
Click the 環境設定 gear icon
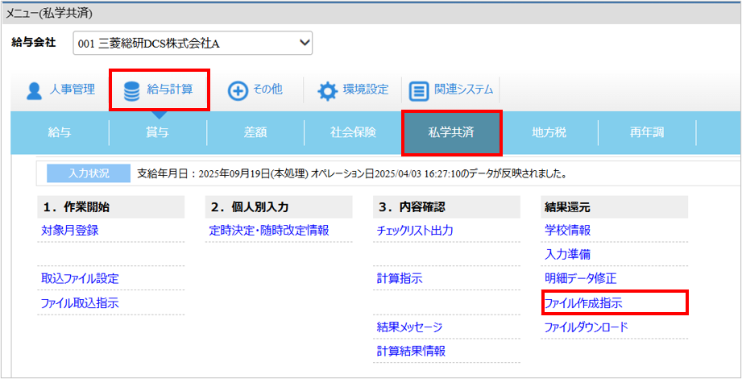(326, 91)
